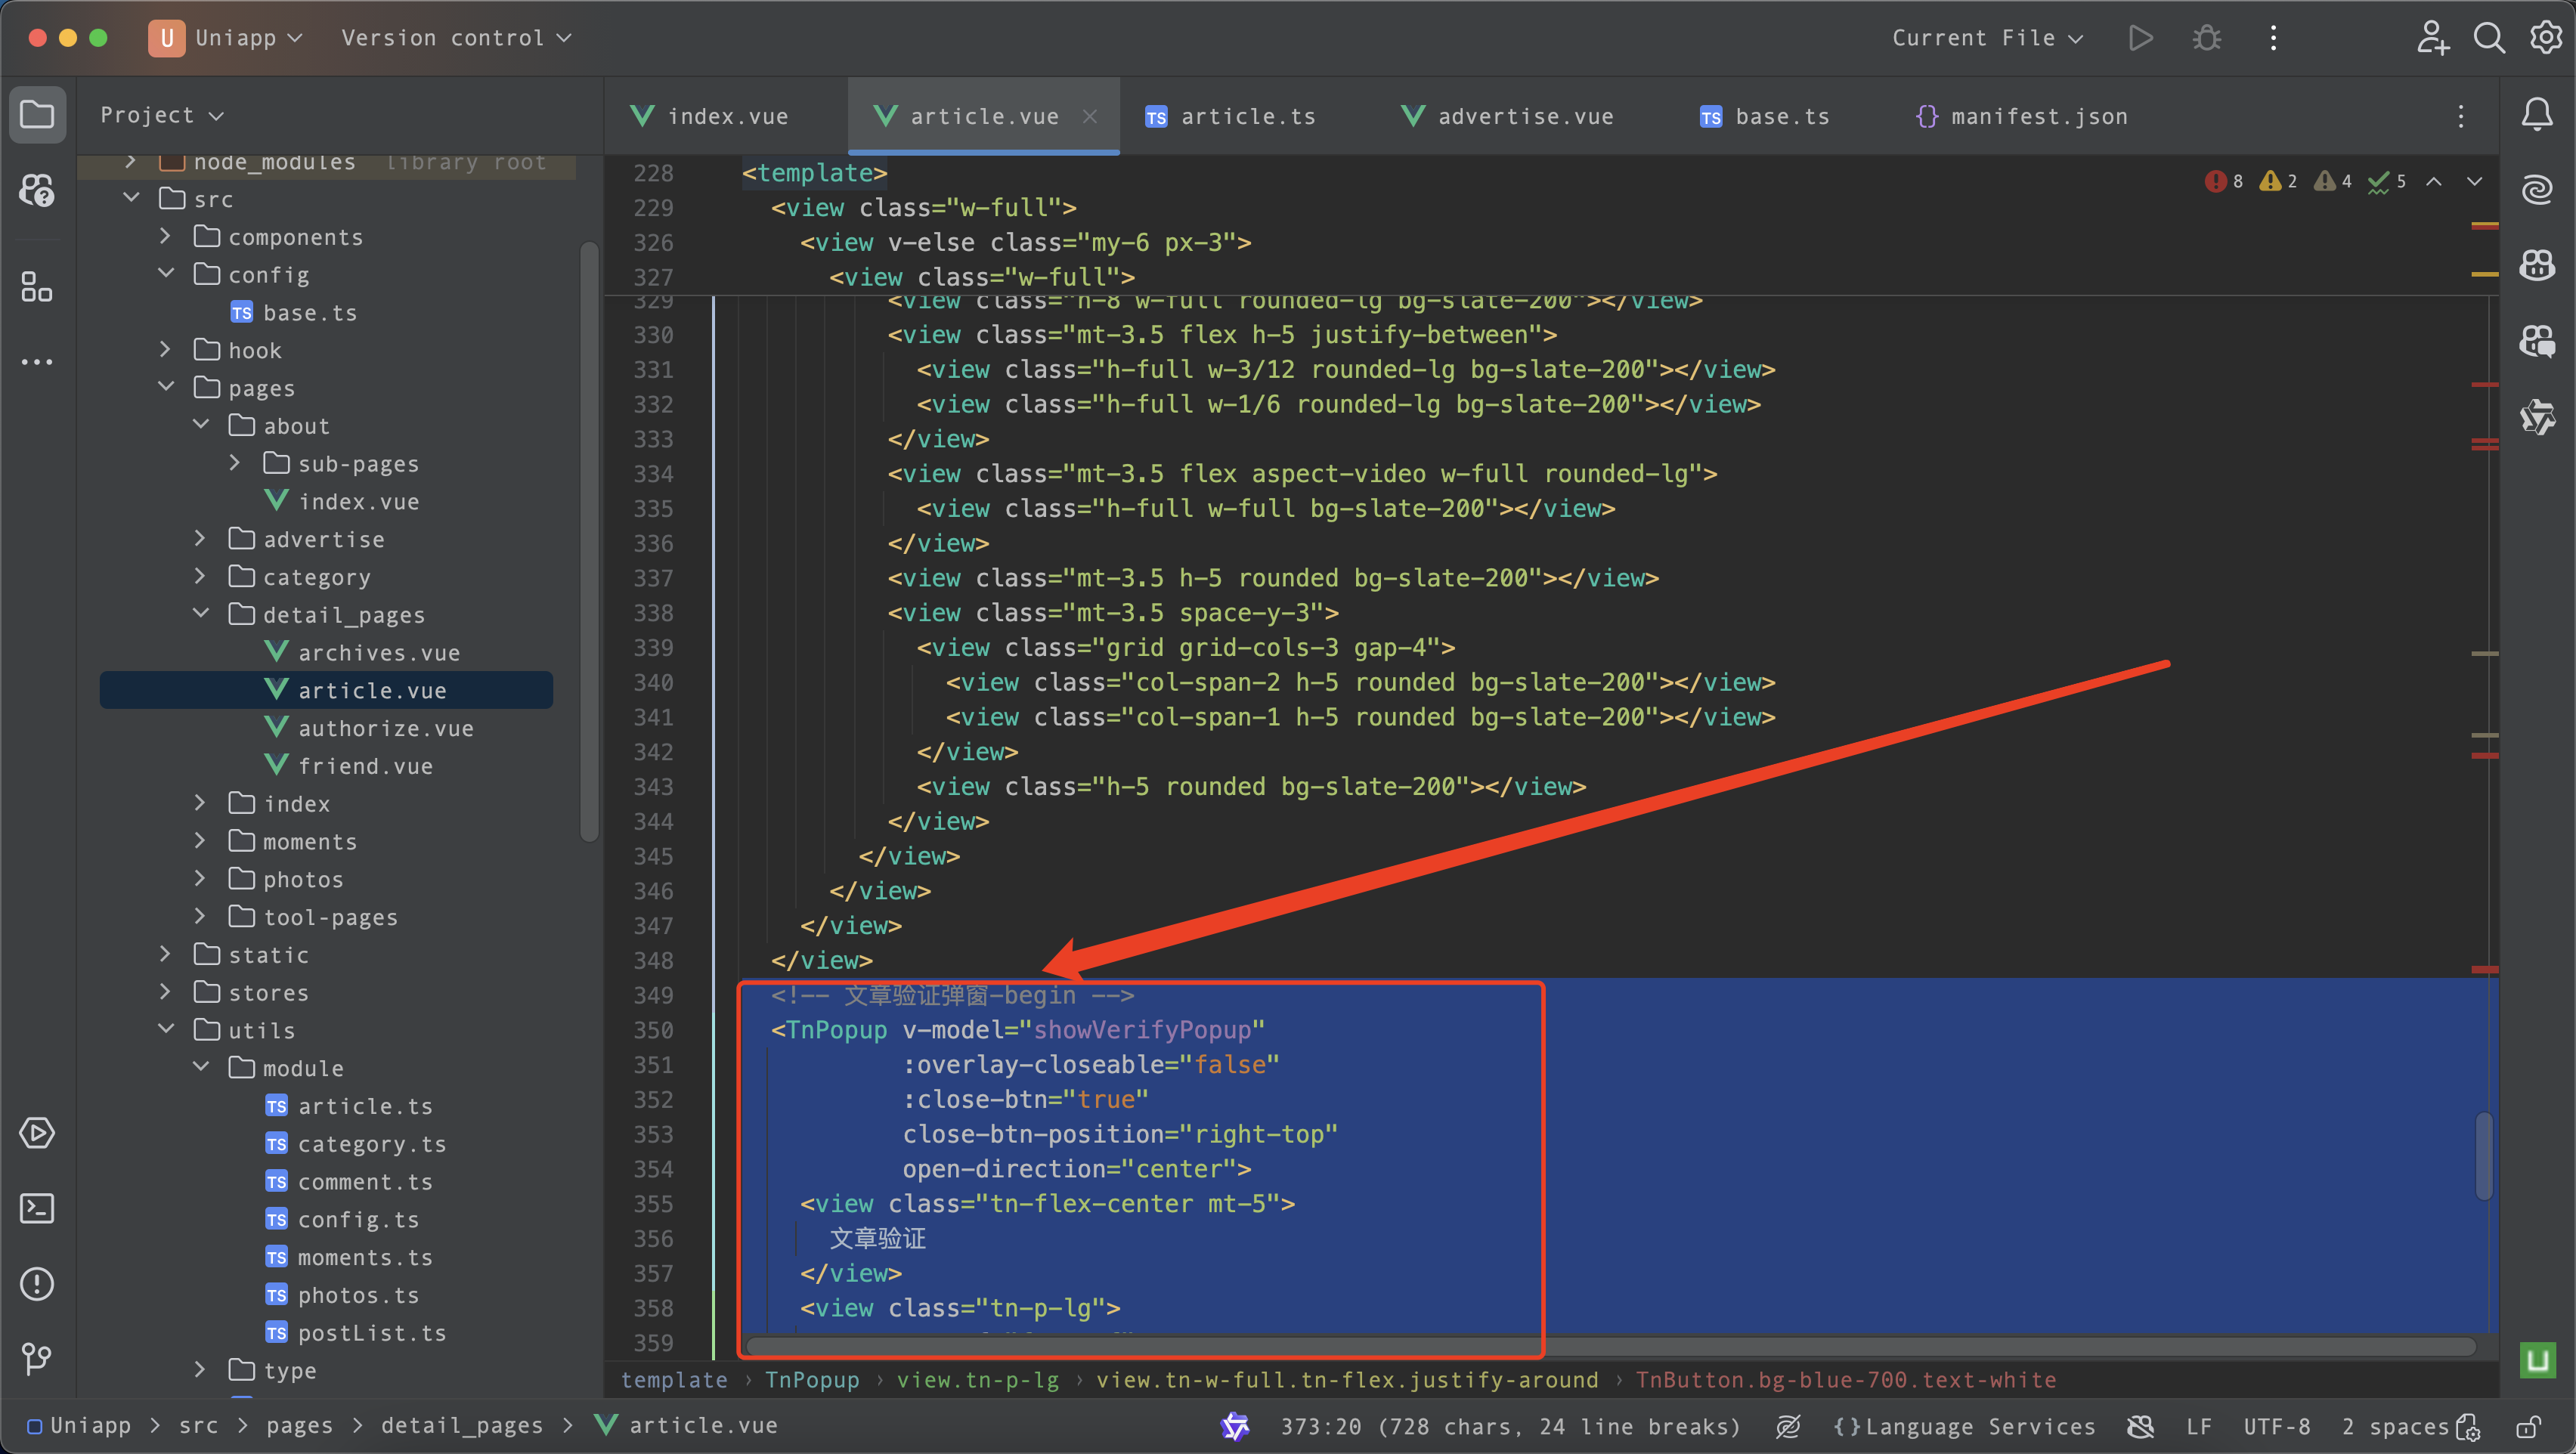Open the Structure tool window icon

pos(37,287)
